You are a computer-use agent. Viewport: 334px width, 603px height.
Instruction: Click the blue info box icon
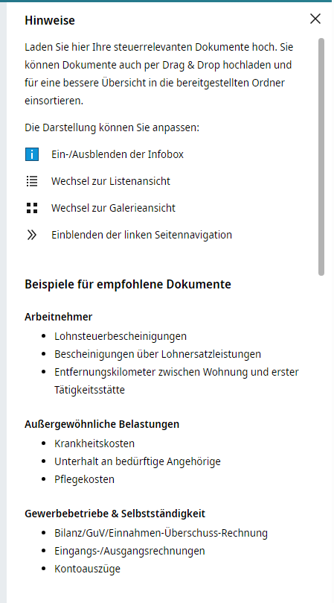(32, 154)
